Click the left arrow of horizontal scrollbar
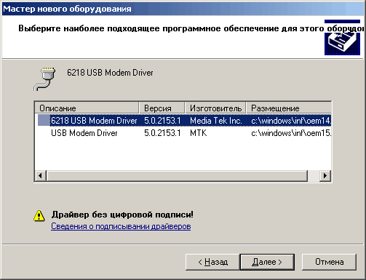This screenshot has height=280, width=366. [x=41, y=175]
